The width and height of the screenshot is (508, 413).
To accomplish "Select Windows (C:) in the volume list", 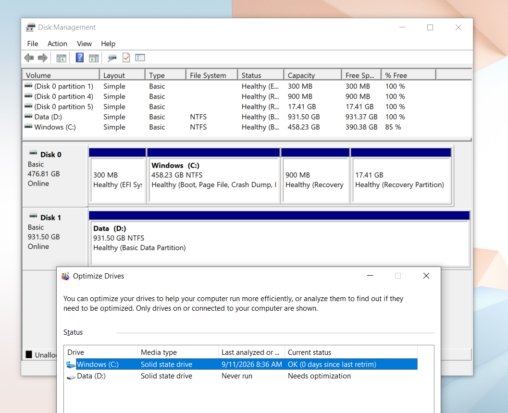I will tap(55, 127).
